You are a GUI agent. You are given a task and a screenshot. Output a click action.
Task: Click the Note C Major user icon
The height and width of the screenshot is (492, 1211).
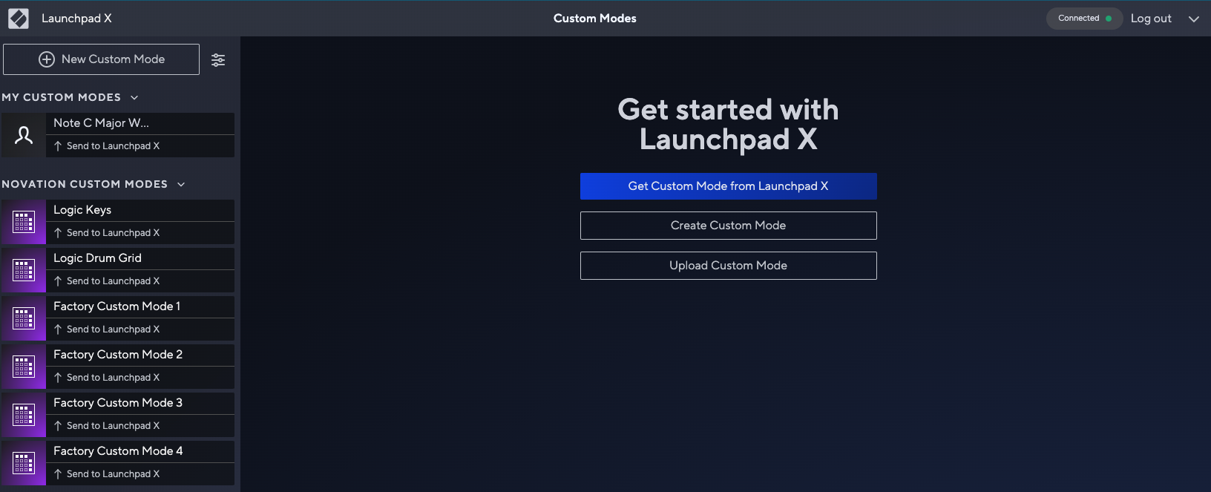click(x=24, y=135)
